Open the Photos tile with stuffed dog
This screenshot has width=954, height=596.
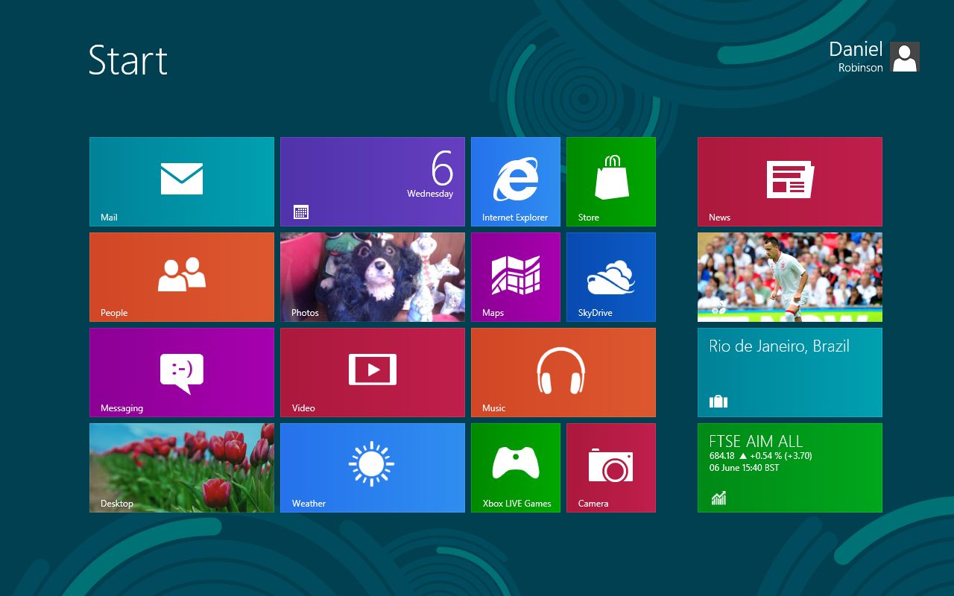tap(373, 277)
